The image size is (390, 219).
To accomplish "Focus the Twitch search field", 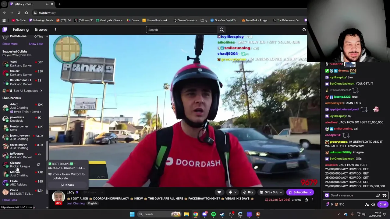I will (182, 30).
